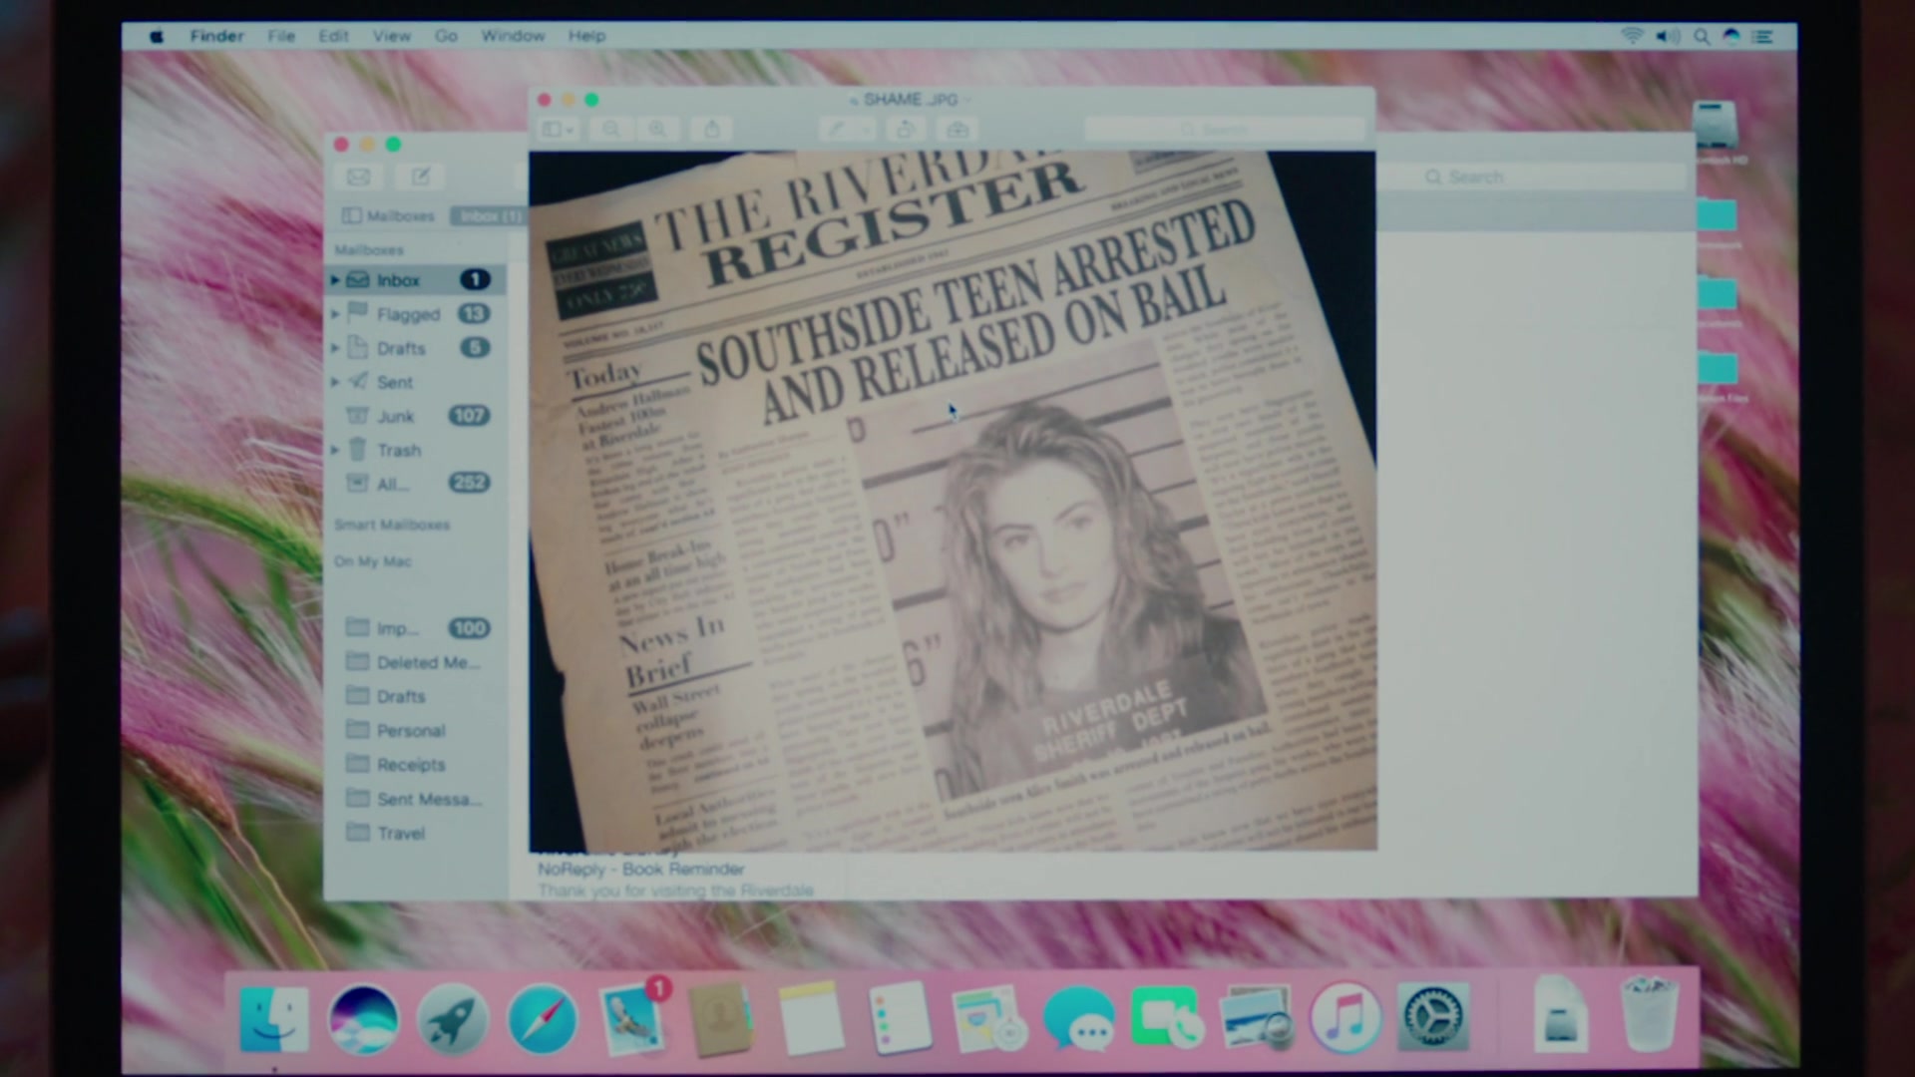Viewport: 1915px width, 1077px height.
Task: Open the Apple menu
Action: pos(157,36)
